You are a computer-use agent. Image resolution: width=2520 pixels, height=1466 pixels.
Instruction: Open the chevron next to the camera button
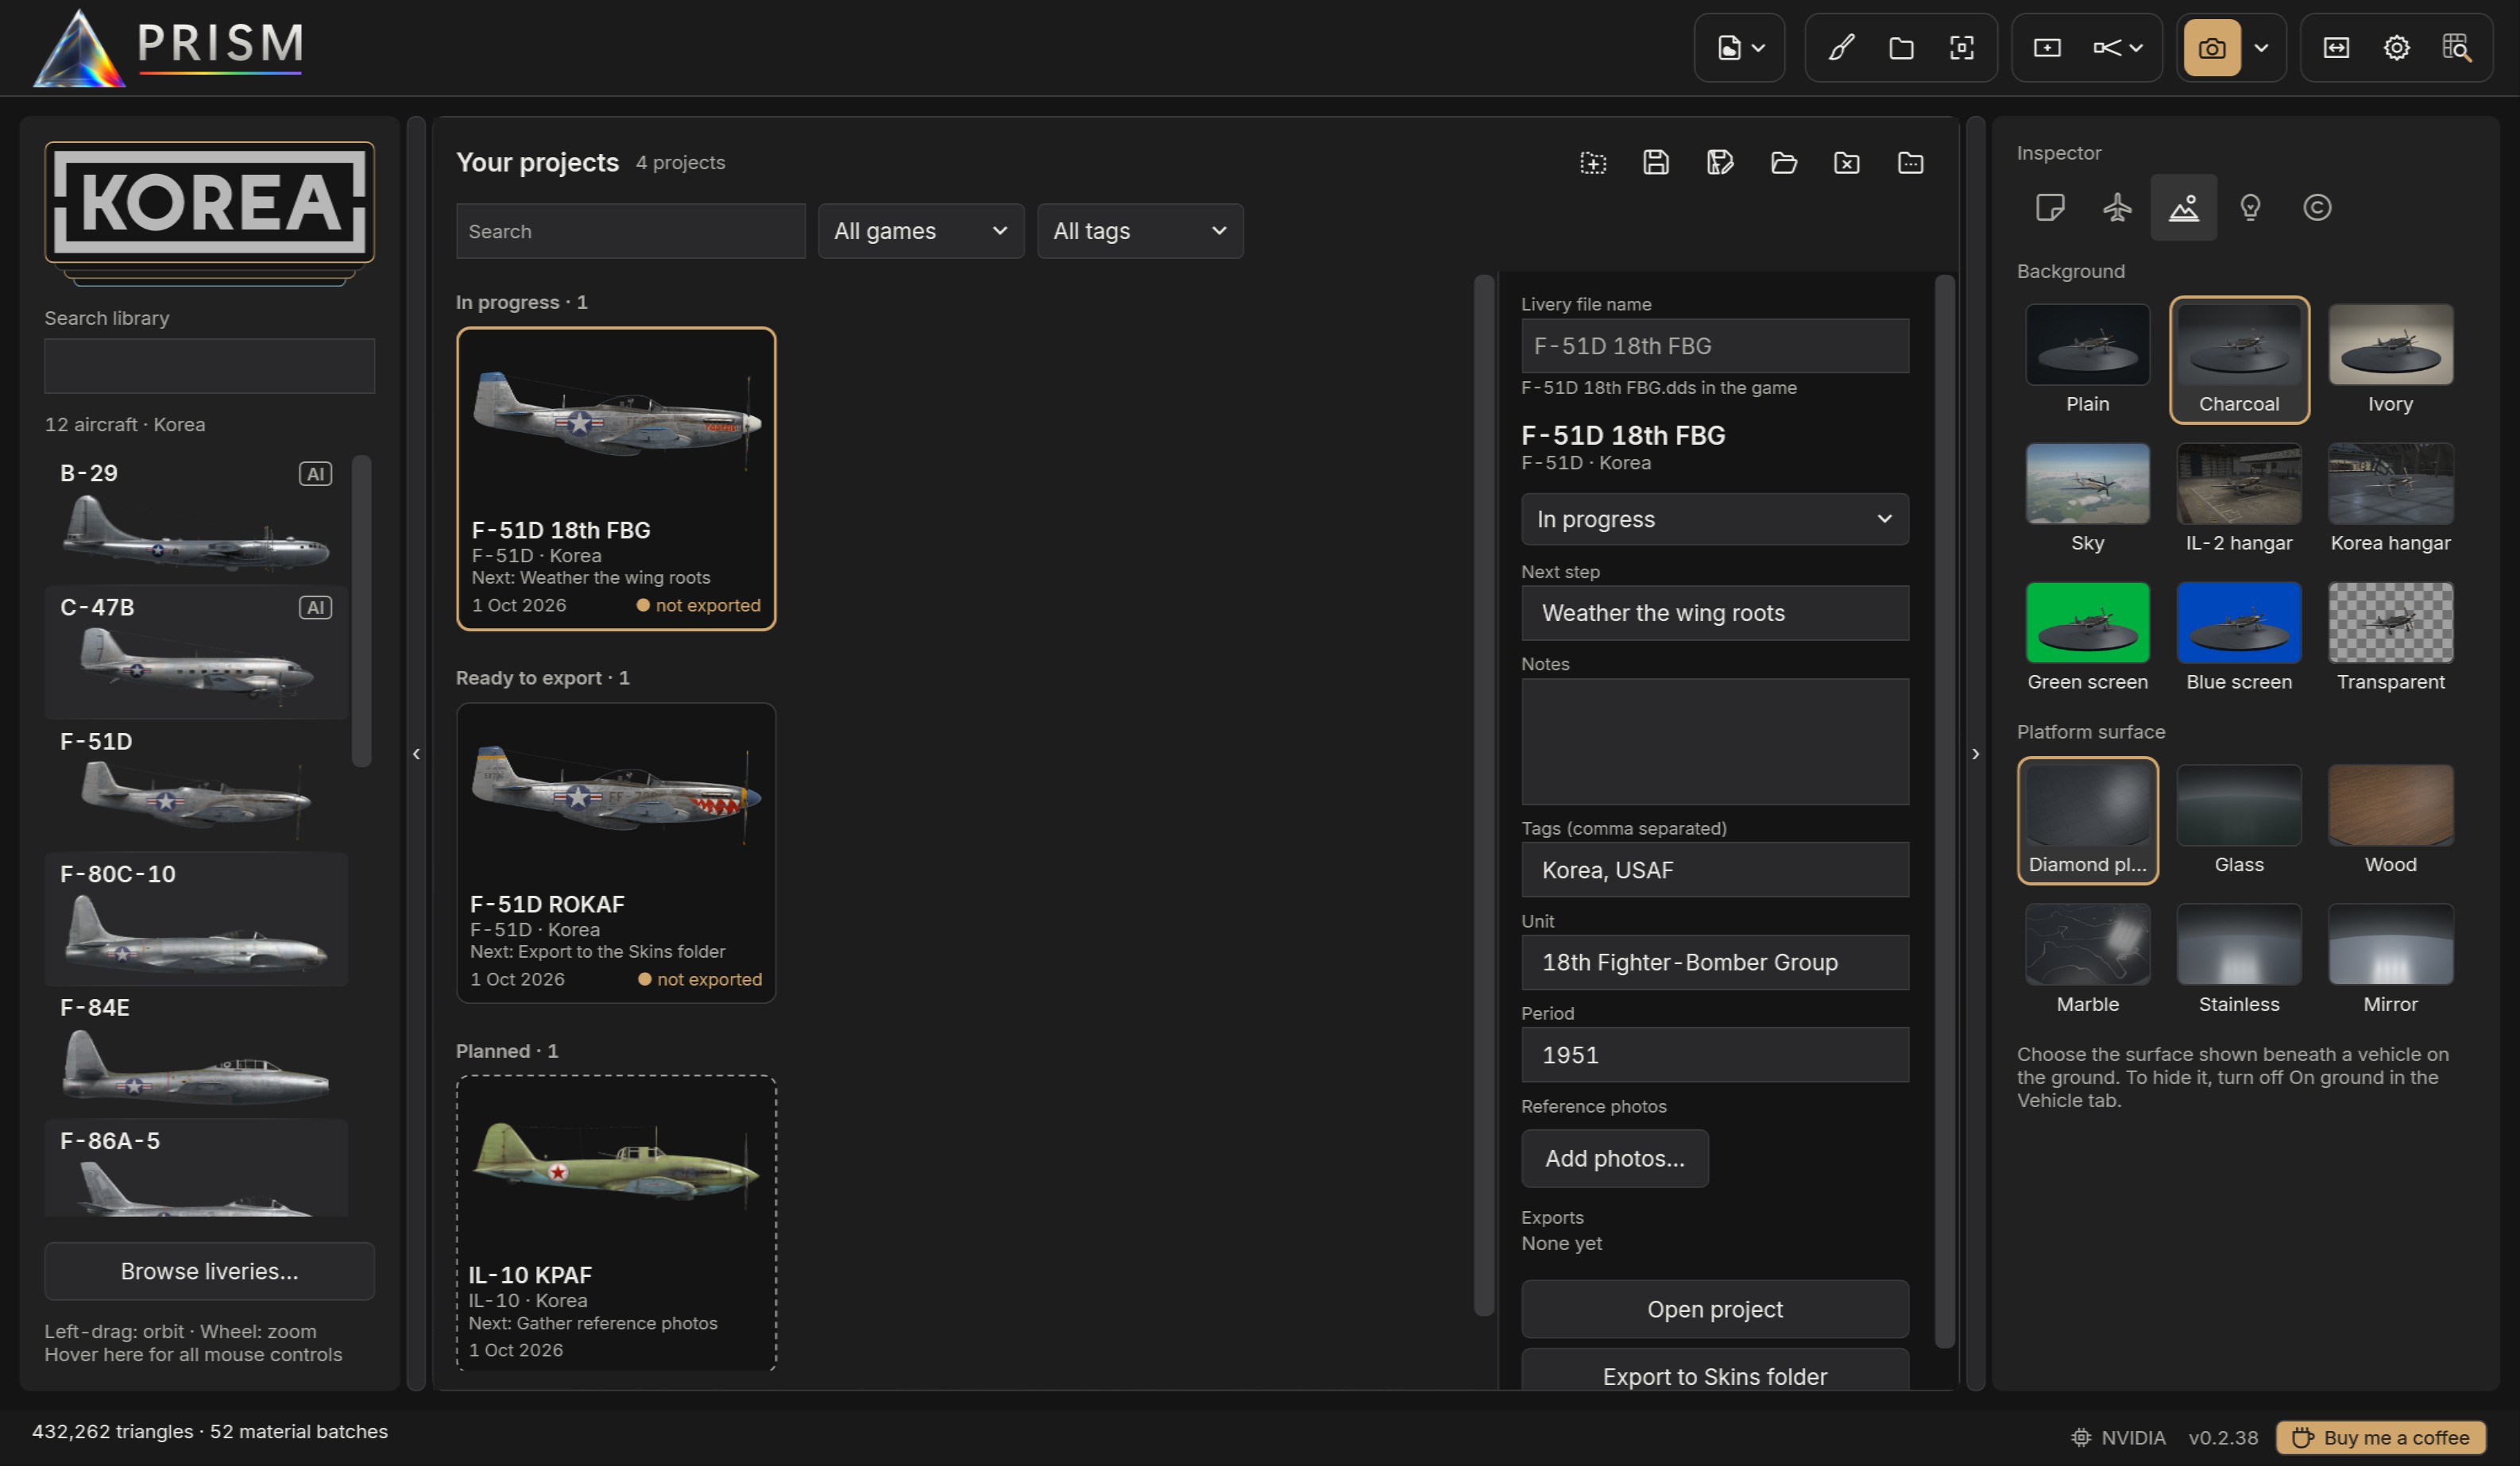point(2261,48)
